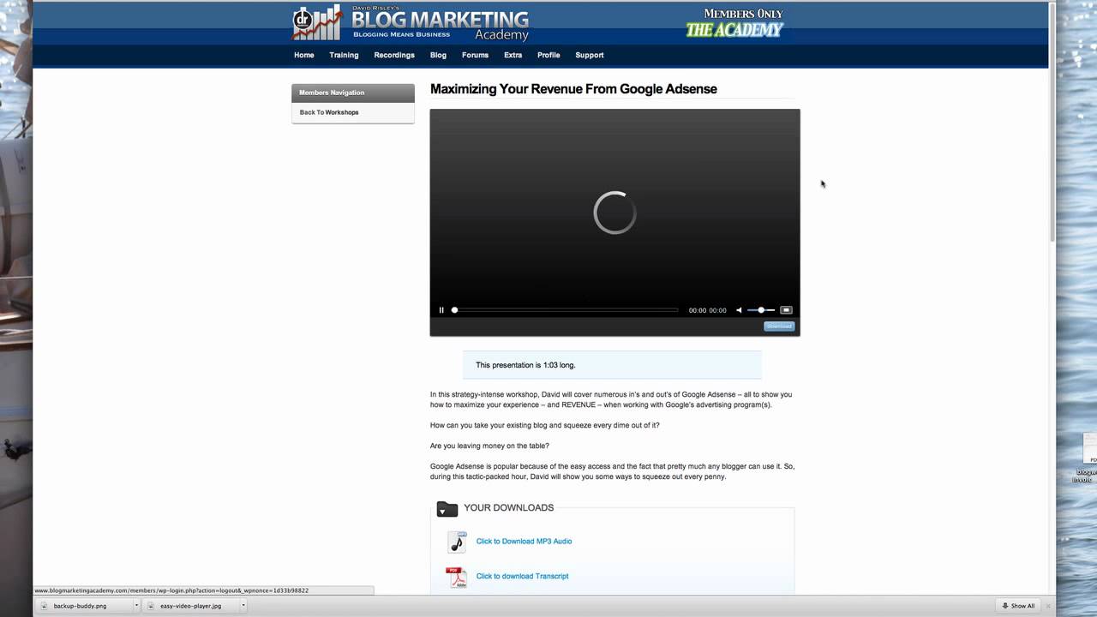The width and height of the screenshot is (1097, 617).
Task: Click the PDF transcript icon
Action: pos(457,577)
